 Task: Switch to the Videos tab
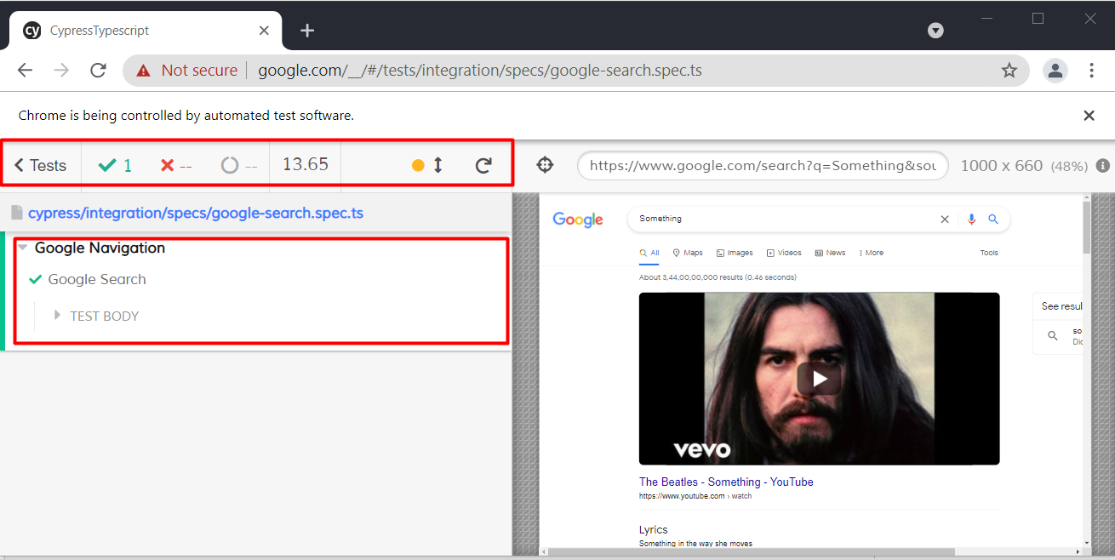pyautogui.click(x=784, y=253)
